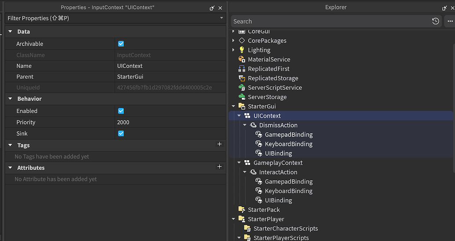Collapse the Attributes section

click(10, 167)
